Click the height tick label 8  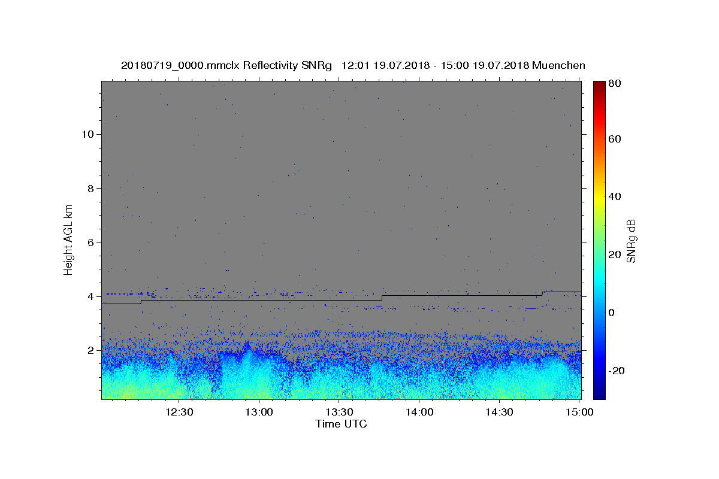[x=90, y=188]
